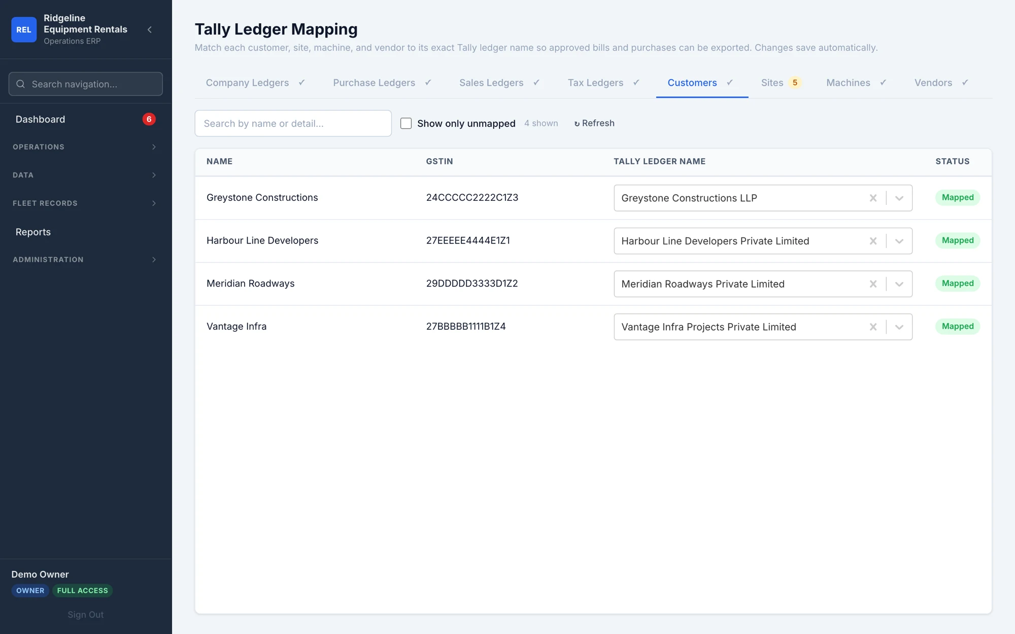1015x634 pixels.
Task: Open Vantage Infra ledger dropdown arrow
Action: pyautogui.click(x=899, y=327)
